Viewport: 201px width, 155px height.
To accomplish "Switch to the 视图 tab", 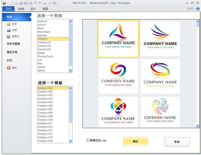I will click(x=45, y=9).
